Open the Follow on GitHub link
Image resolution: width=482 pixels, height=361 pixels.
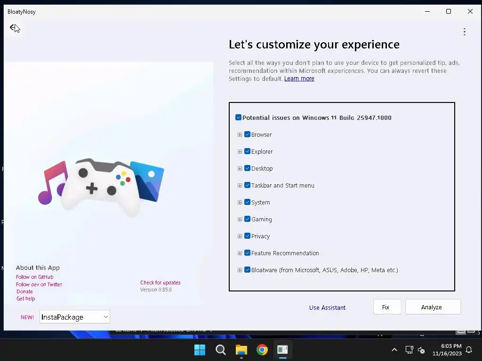(35, 277)
